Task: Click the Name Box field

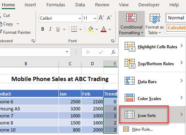Action: [35, 52]
